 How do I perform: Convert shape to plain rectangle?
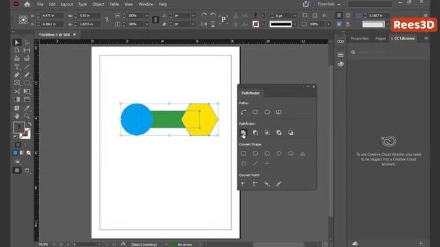click(243, 154)
